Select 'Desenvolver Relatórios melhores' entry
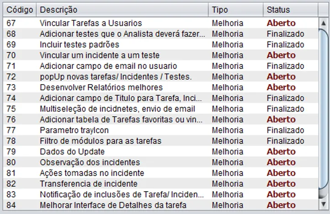The height and width of the screenshot is (214, 330). 101,87
